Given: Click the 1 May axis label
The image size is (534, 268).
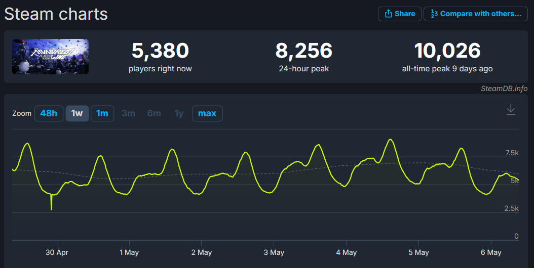Looking at the screenshot, I should click(129, 252).
